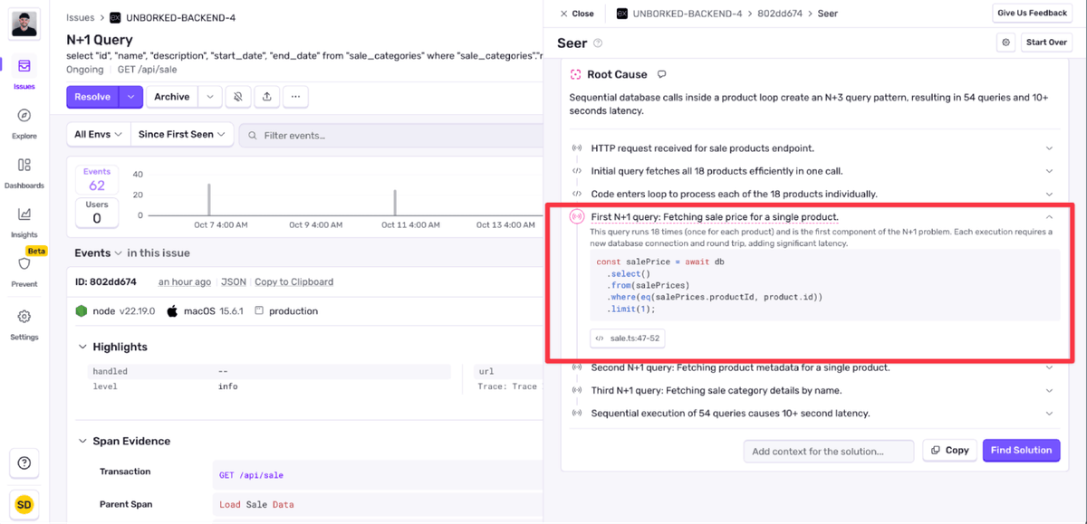
Task: Click the GET /api/sale transaction value
Action: pos(251,474)
